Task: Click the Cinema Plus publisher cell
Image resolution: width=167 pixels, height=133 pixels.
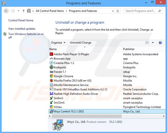Action: (x=131, y=63)
